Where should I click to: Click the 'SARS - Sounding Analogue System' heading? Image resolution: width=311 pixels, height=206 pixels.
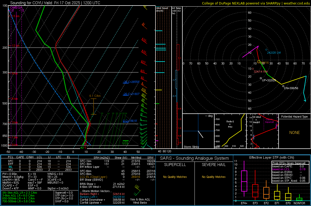tap(195, 158)
